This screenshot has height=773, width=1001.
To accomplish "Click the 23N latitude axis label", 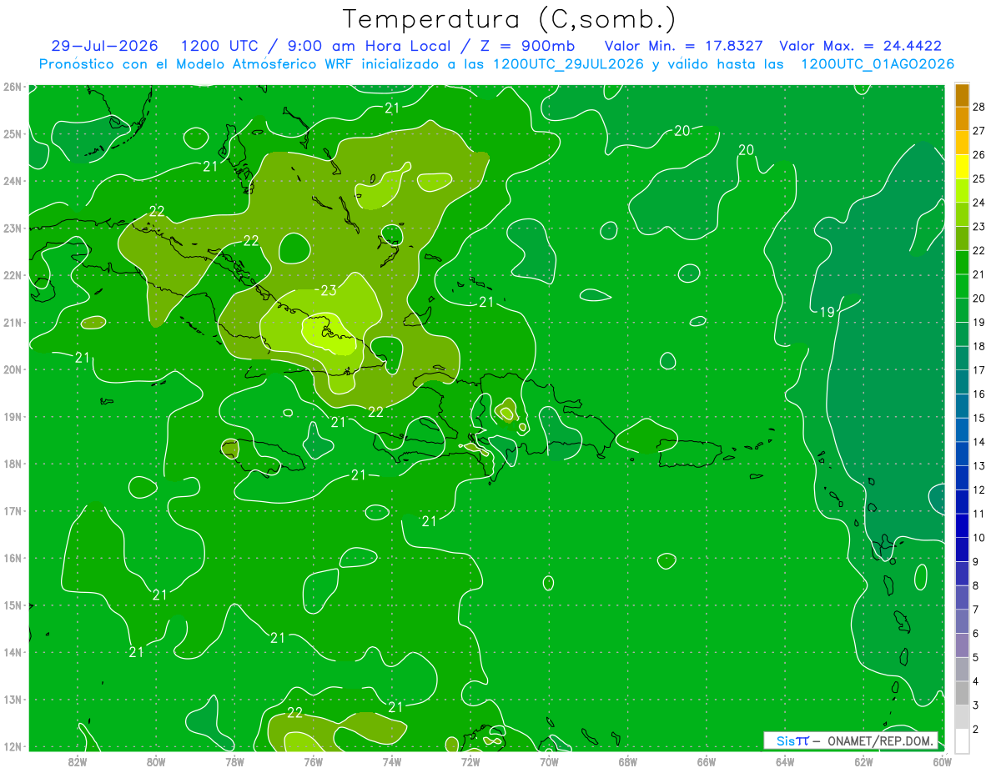I will click(x=12, y=228).
